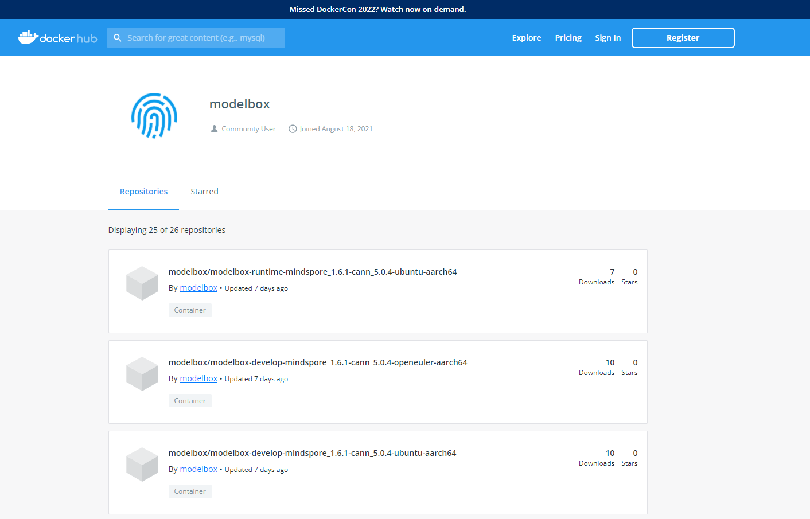The image size is (810, 519).
Task: Click the '0 Stars' count on develop ubuntu card
Action: pos(630,458)
